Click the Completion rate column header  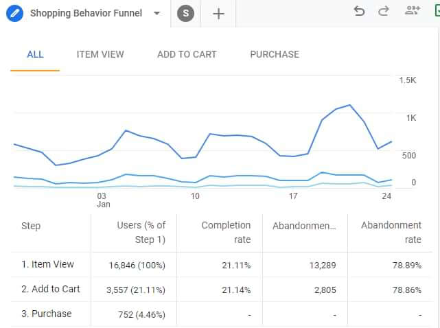[x=226, y=232]
